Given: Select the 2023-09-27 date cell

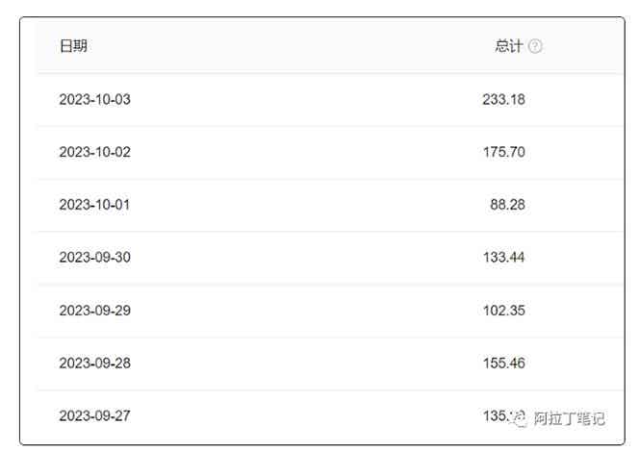Looking at the screenshot, I should tap(94, 416).
